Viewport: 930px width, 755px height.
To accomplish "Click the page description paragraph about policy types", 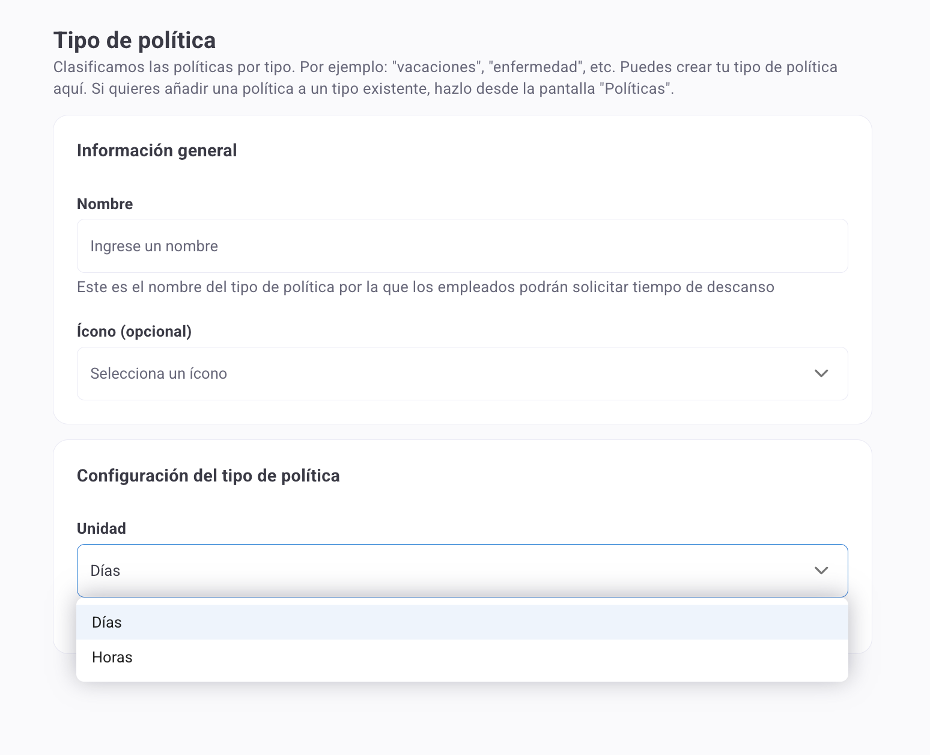I will point(445,78).
